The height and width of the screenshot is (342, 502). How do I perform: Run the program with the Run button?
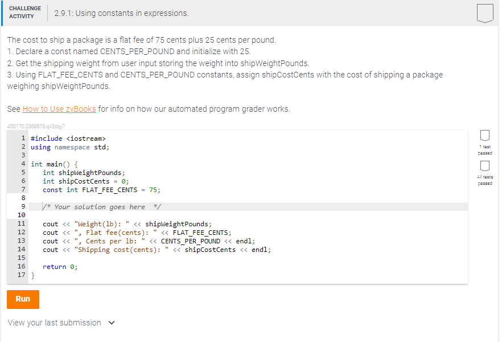click(x=23, y=299)
